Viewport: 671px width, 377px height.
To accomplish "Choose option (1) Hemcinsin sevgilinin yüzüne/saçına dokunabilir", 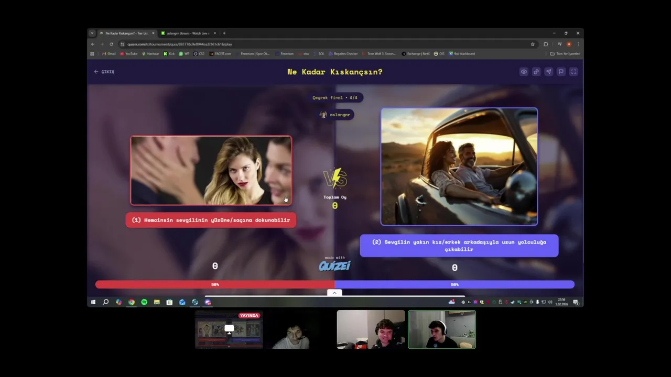I will point(211,220).
